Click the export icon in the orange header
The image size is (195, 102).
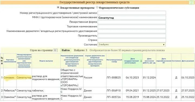[x=191, y=2]
